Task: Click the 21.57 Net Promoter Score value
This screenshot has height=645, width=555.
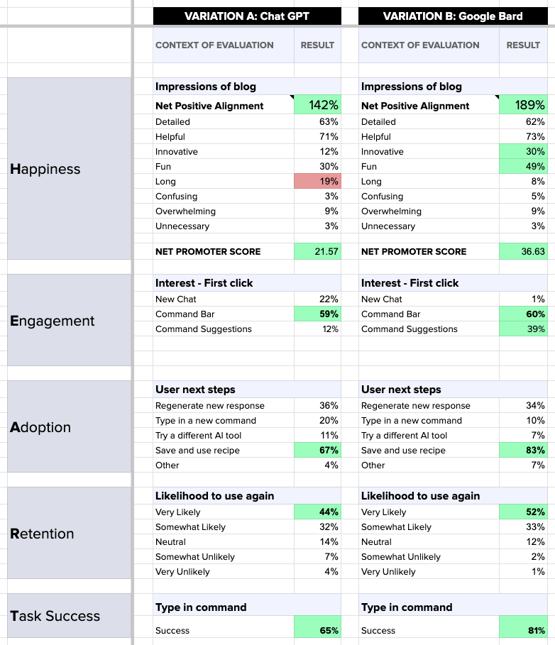Action: coord(317,251)
